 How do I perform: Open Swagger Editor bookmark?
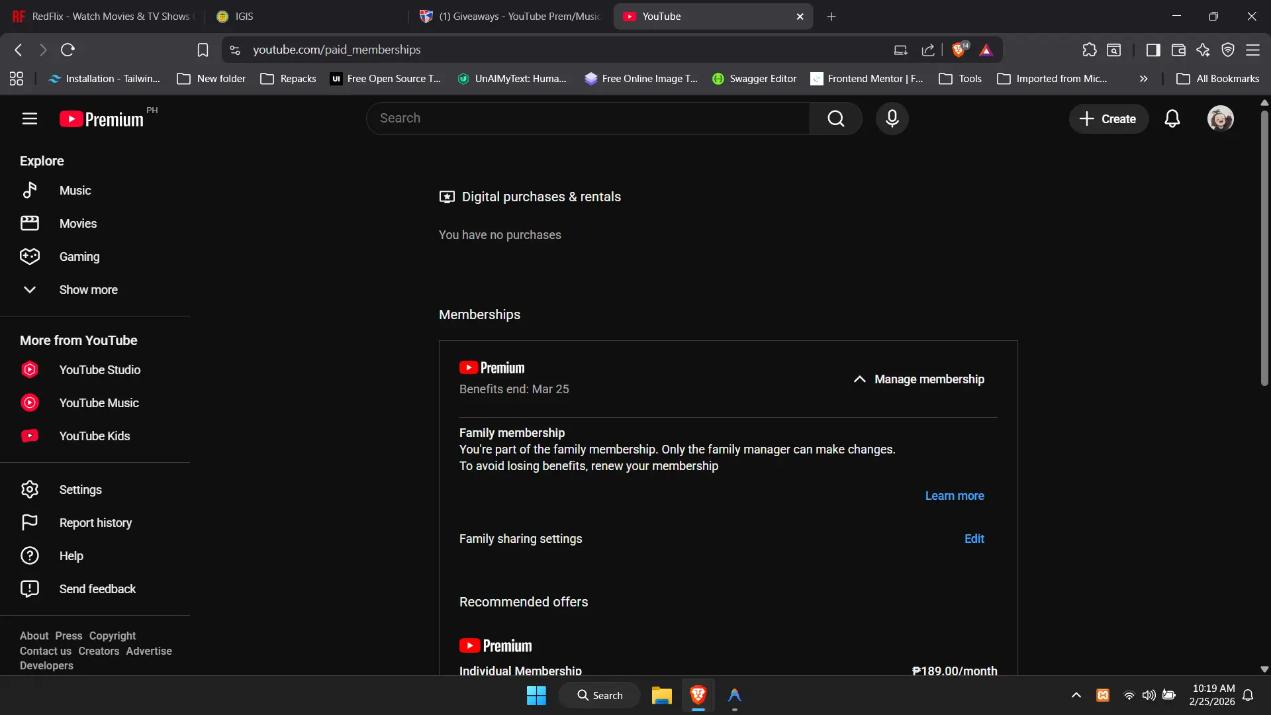point(755,79)
